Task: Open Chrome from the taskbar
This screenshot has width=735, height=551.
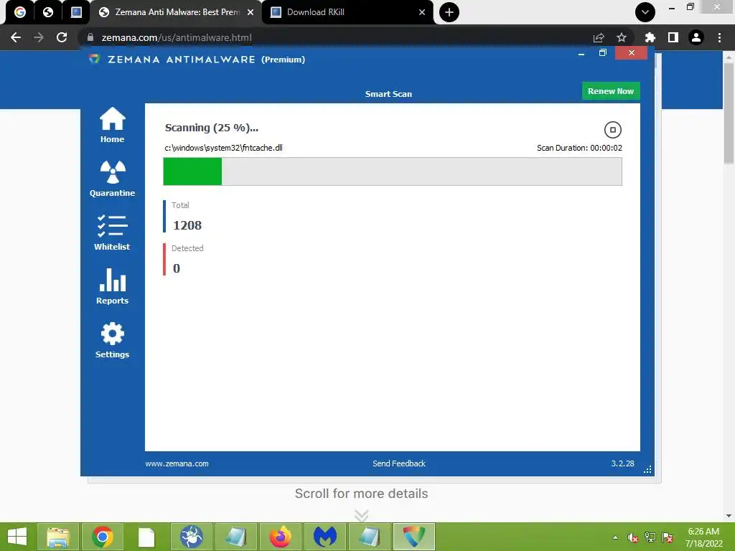Action: [x=102, y=537]
